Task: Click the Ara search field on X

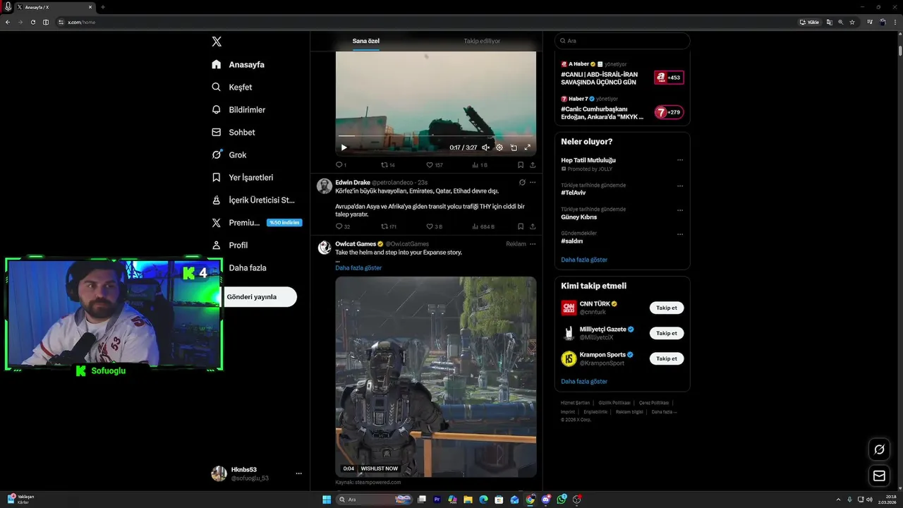Action: click(622, 41)
